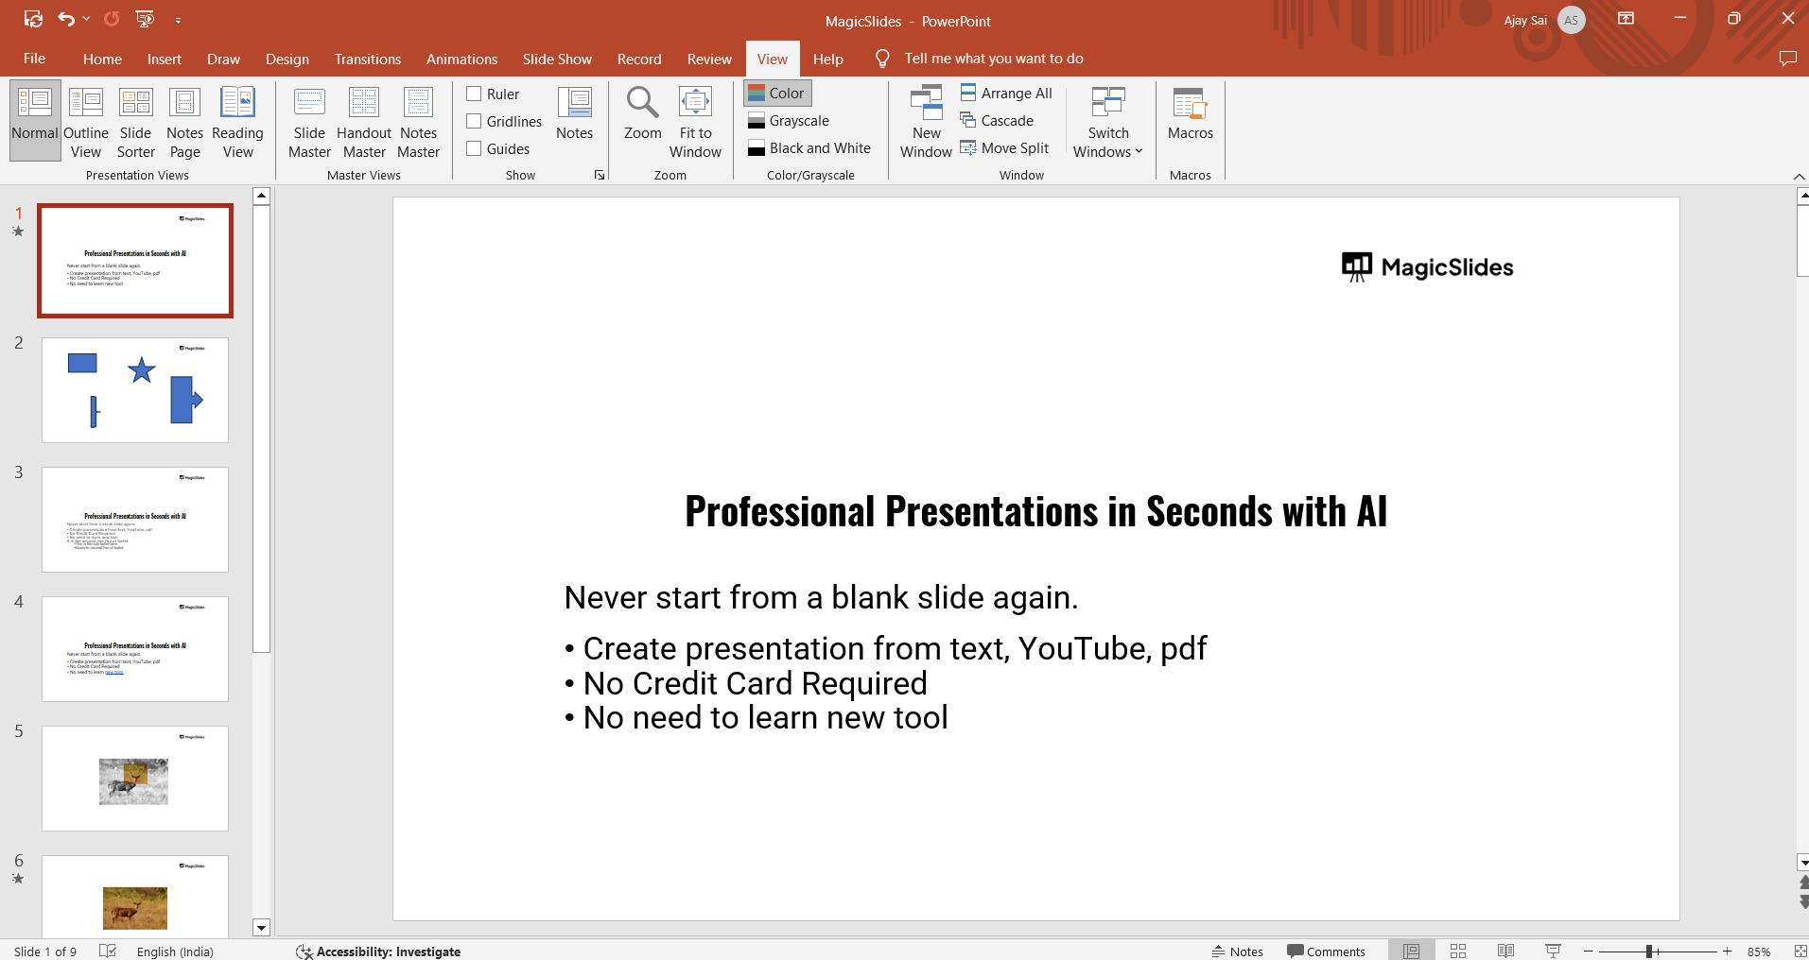
Task: Fit slide to current window in status bar
Action: coord(1800,951)
